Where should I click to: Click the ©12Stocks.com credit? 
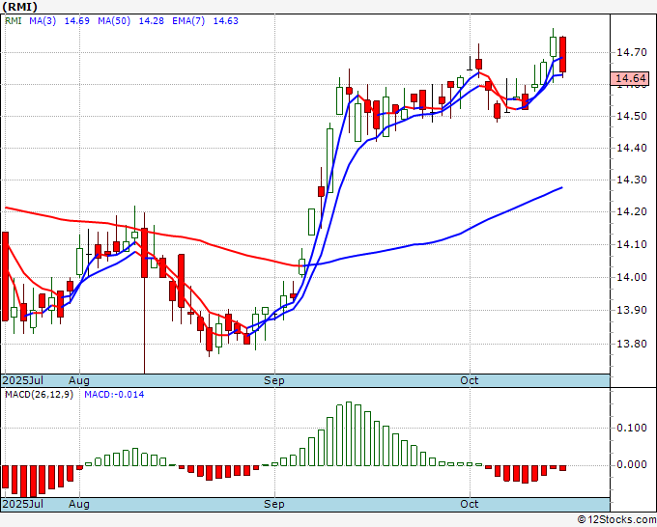pyautogui.click(x=616, y=519)
